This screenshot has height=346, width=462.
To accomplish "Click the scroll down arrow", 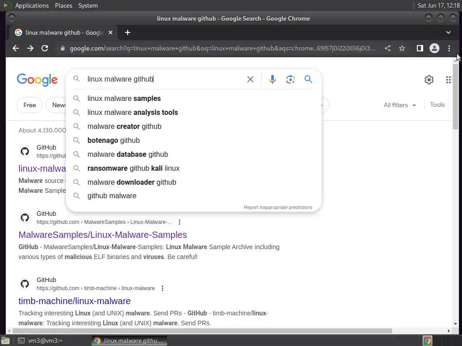I will [456, 324].
